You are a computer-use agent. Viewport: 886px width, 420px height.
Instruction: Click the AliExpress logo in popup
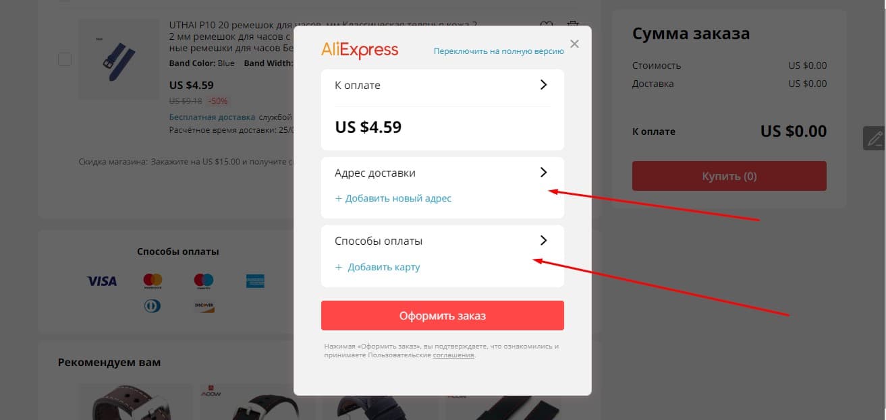[x=360, y=50]
